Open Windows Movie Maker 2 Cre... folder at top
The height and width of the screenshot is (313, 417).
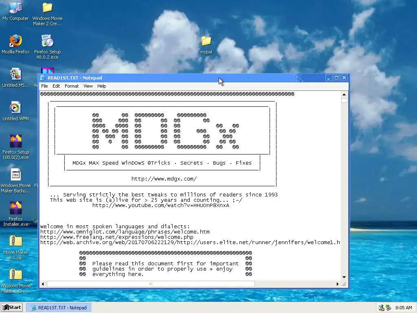(x=47, y=13)
